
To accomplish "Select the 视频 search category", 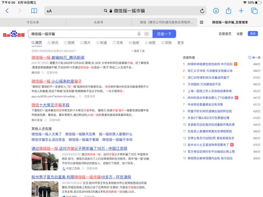I will 69,43.
